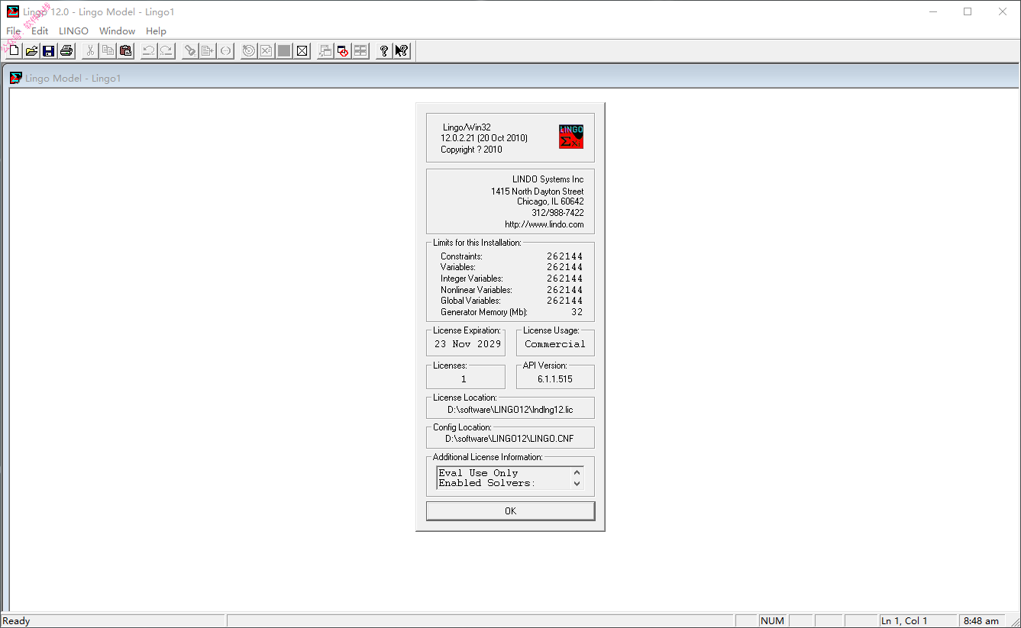Copy selection using the Copy icon
The height and width of the screenshot is (628, 1021).
[x=108, y=51]
